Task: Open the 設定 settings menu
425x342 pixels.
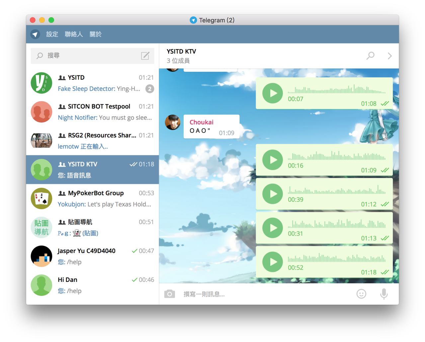Action: 52,34
